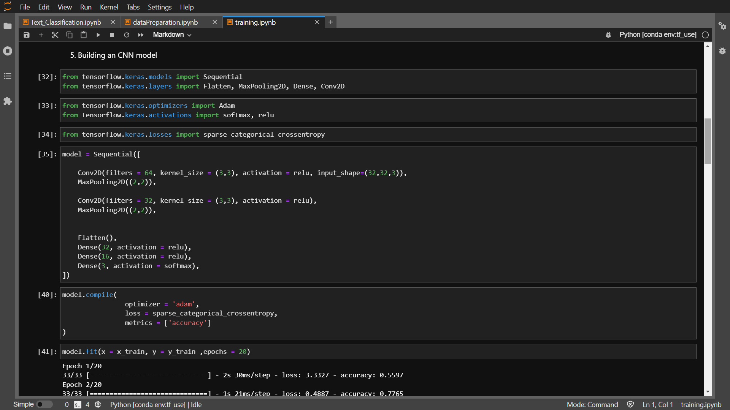Click Mode: Command in status bar
Viewport: 730px width, 410px height.
click(x=592, y=405)
